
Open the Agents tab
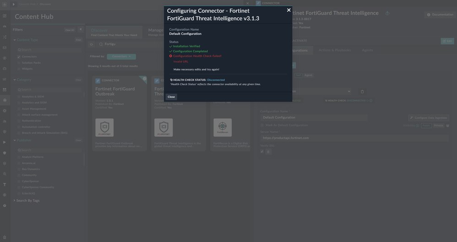point(367,50)
